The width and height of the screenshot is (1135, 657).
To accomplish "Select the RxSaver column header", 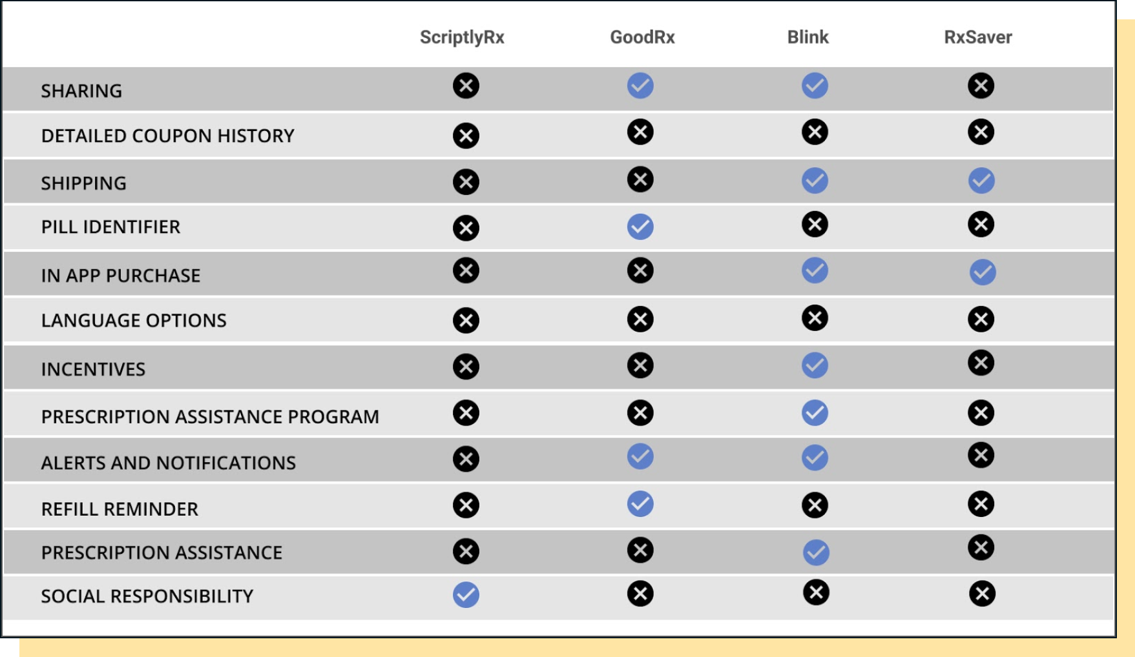I will tap(978, 37).
